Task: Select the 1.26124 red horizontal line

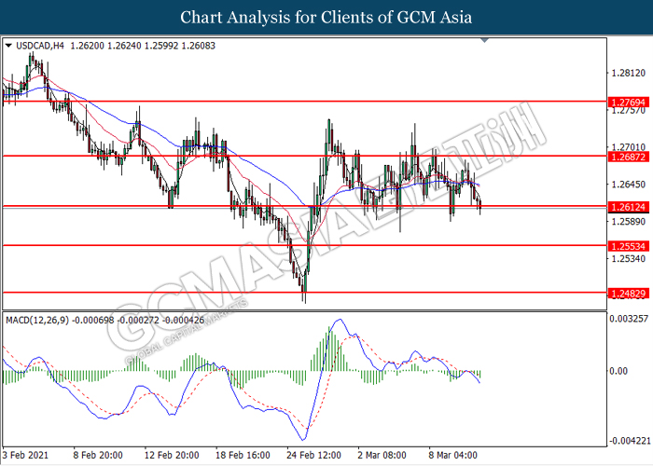Action: pyautogui.click(x=280, y=205)
